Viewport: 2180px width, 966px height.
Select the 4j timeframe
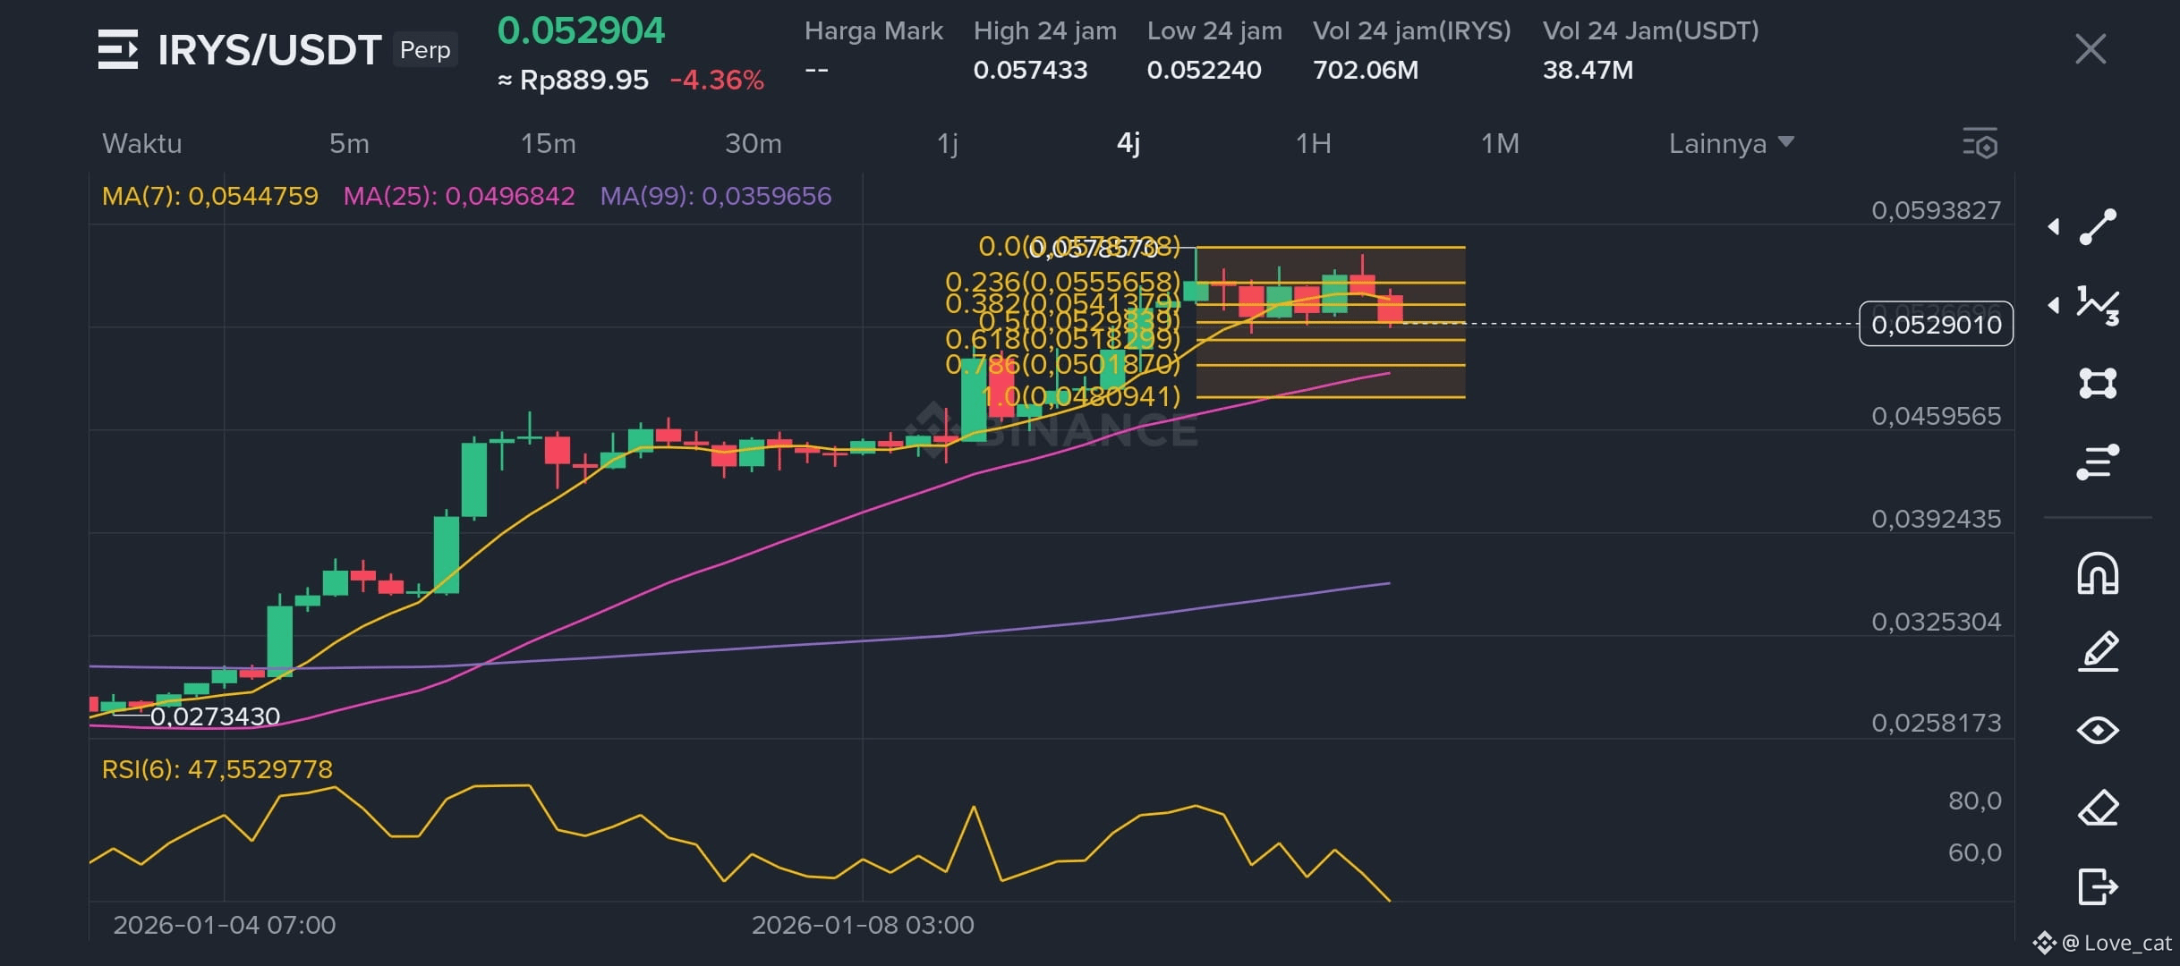click(1128, 143)
